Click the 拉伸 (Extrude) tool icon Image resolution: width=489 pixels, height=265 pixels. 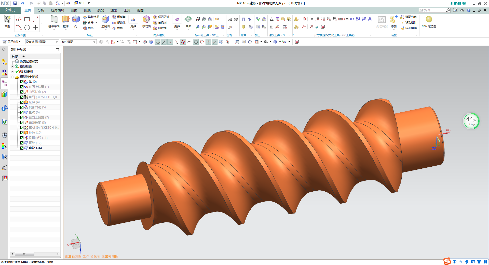65,20
